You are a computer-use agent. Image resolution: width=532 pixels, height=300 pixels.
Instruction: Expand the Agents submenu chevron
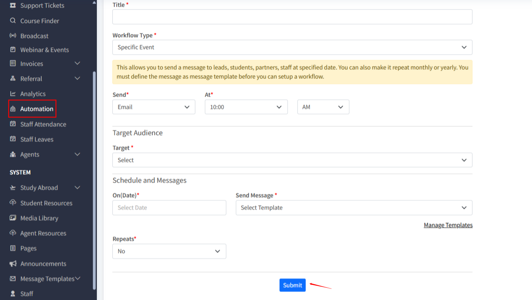(x=77, y=155)
